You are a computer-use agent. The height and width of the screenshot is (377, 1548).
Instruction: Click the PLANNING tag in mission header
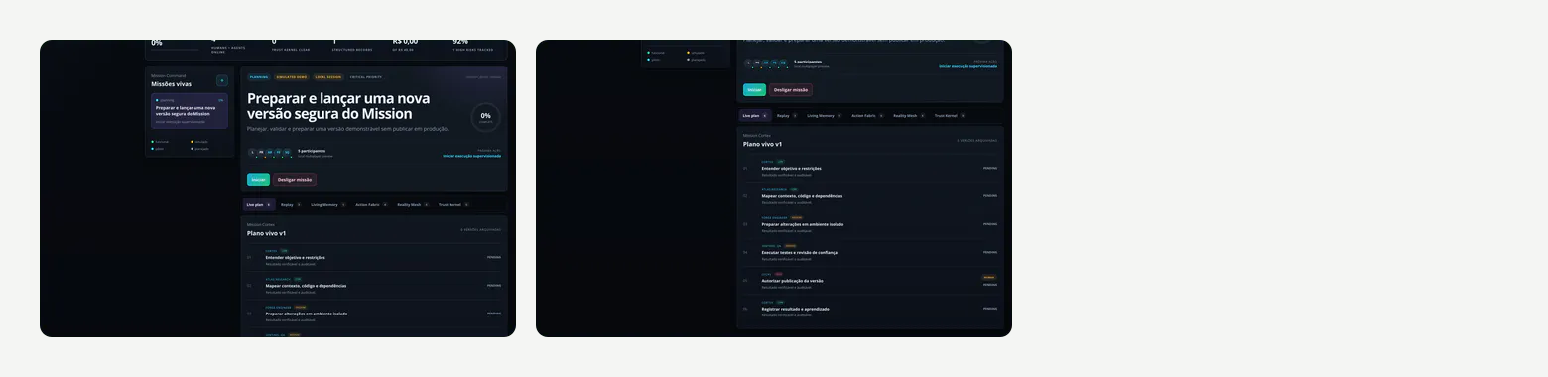pos(259,76)
